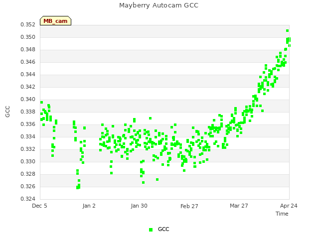Click the 0.330 y-axis value

(x=28, y=161)
